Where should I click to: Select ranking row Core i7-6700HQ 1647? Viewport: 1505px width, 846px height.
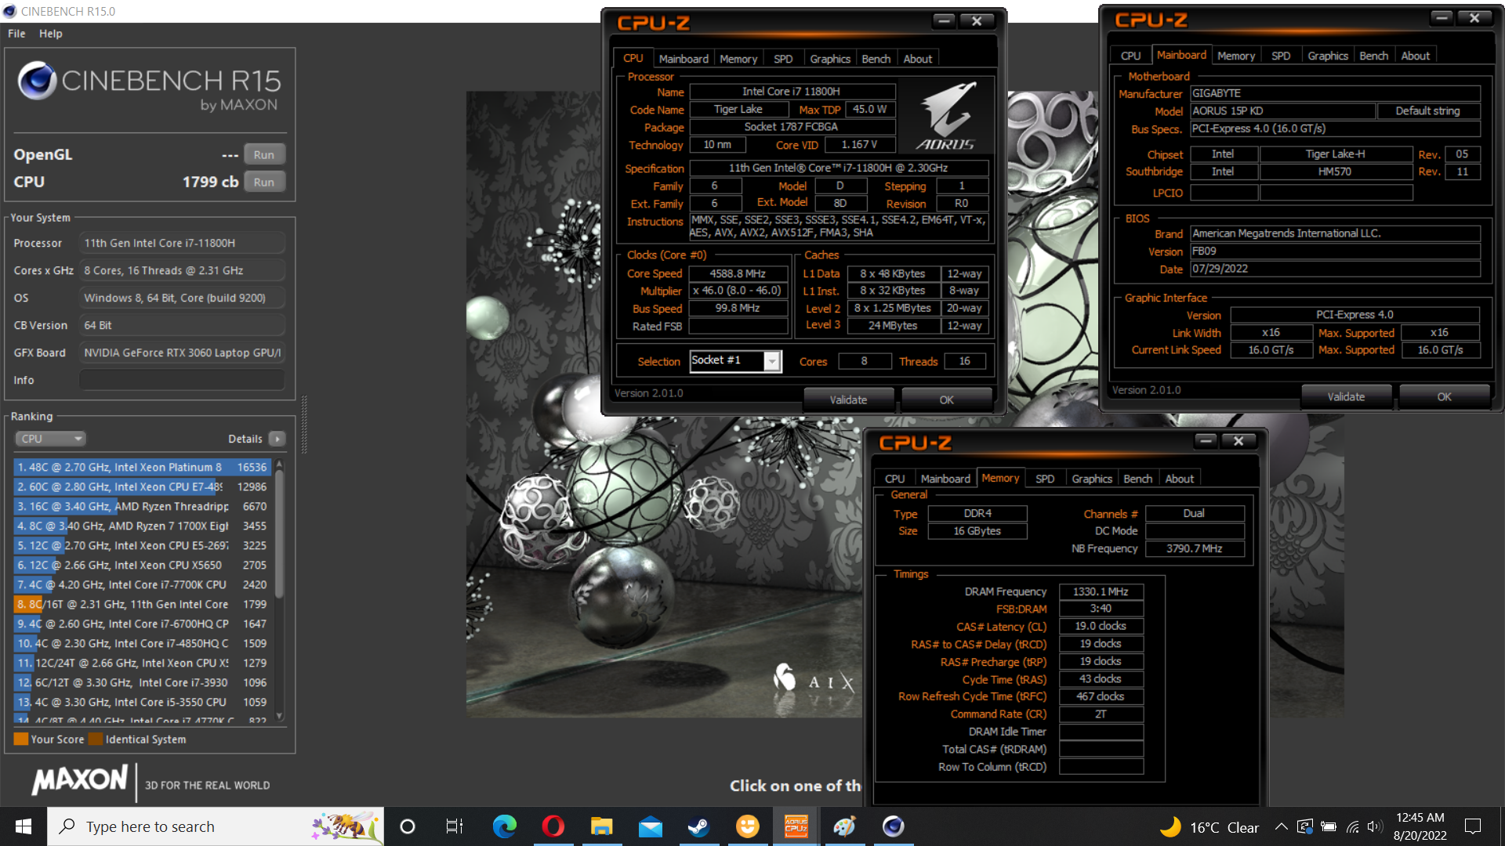point(143,624)
